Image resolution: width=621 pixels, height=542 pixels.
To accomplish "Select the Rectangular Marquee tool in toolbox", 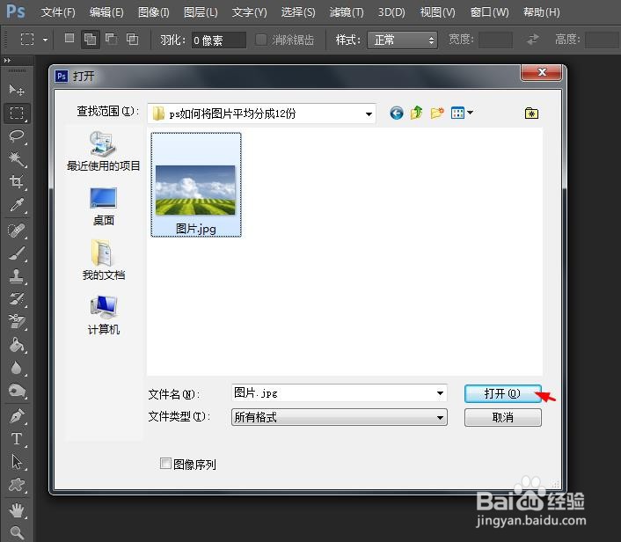I will [x=16, y=114].
